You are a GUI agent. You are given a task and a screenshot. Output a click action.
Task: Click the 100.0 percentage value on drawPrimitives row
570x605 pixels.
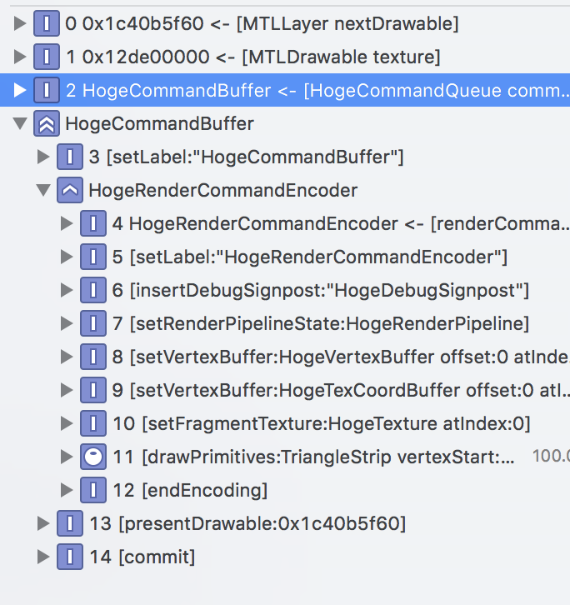tap(551, 456)
